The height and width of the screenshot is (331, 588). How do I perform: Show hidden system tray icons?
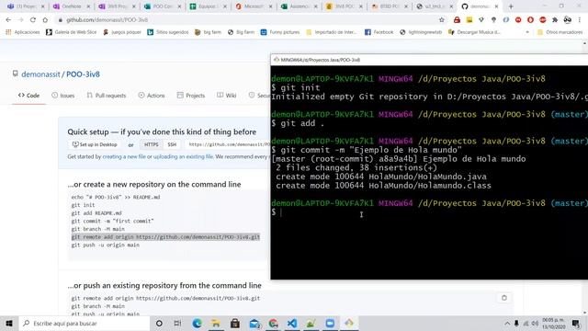coord(507,323)
